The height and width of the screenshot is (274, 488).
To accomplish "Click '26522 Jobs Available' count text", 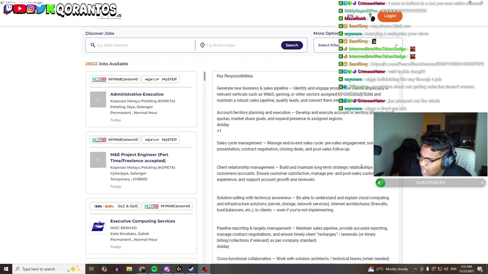I will (107, 64).
